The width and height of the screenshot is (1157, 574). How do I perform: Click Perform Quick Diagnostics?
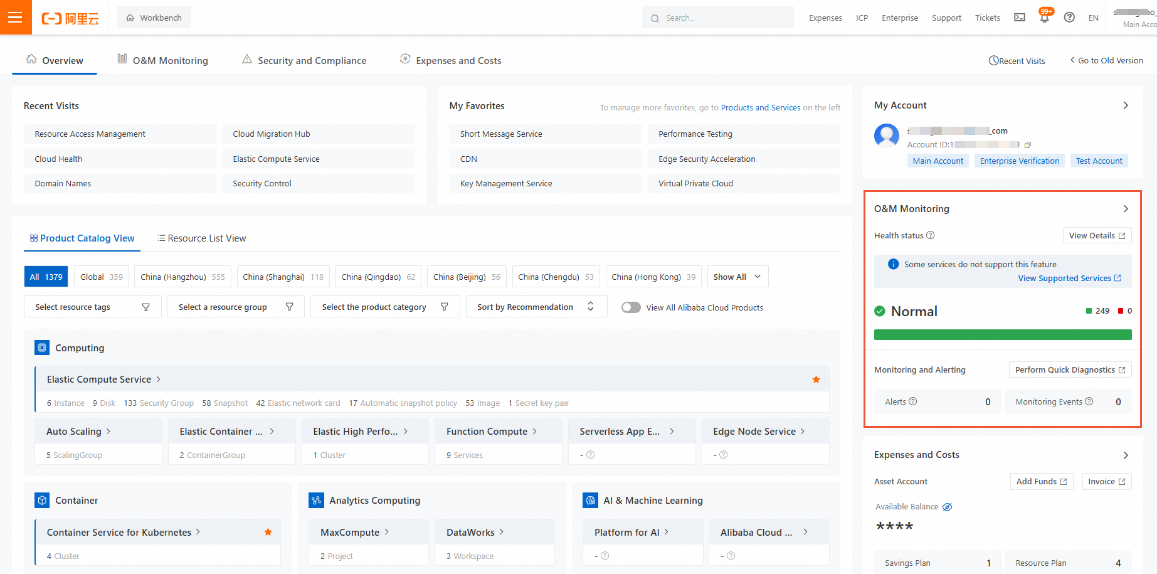1070,369
